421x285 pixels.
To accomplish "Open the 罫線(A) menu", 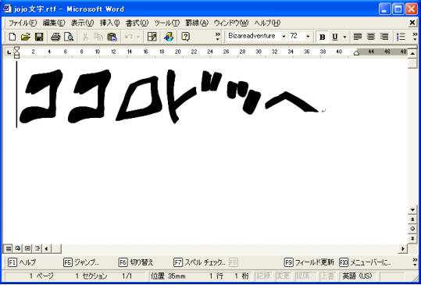I will tap(197, 23).
